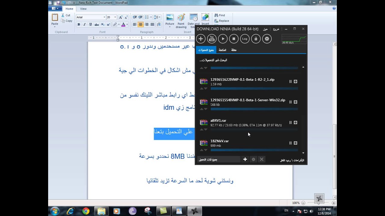Expand details of IVMP Server-Win32.zip
The width and height of the screenshot is (385, 216).
pyautogui.click(x=295, y=102)
